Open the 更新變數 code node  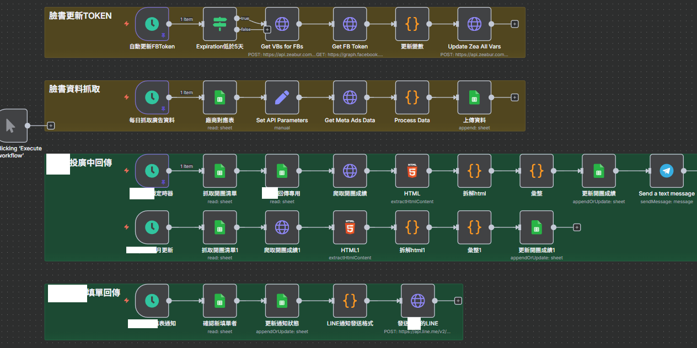[412, 24]
